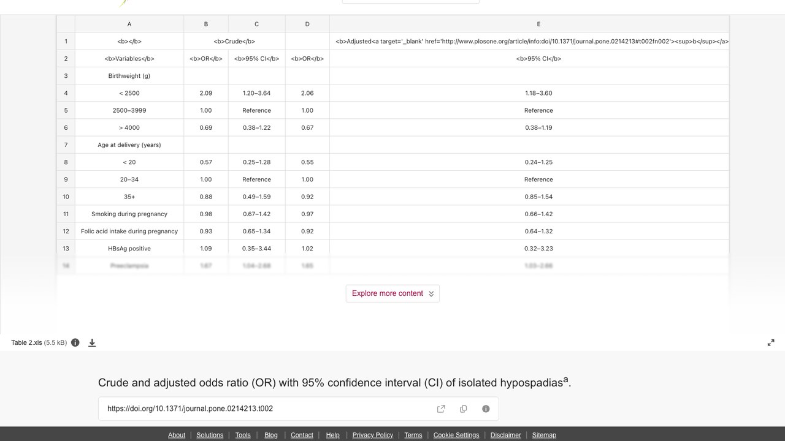Copy the DOI link to clipboard
The height and width of the screenshot is (441, 785).
[x=464, y=409]
